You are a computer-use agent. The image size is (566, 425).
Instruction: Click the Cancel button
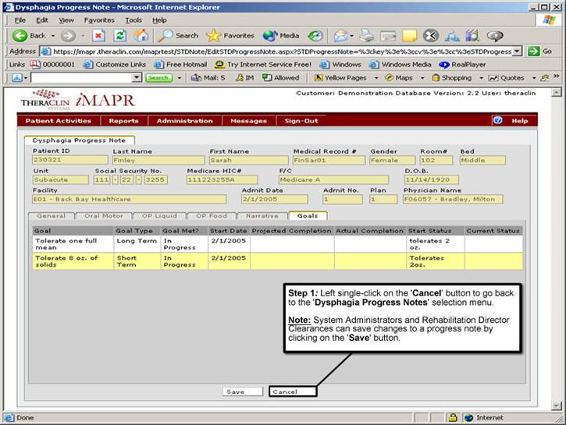click(293, 391)
